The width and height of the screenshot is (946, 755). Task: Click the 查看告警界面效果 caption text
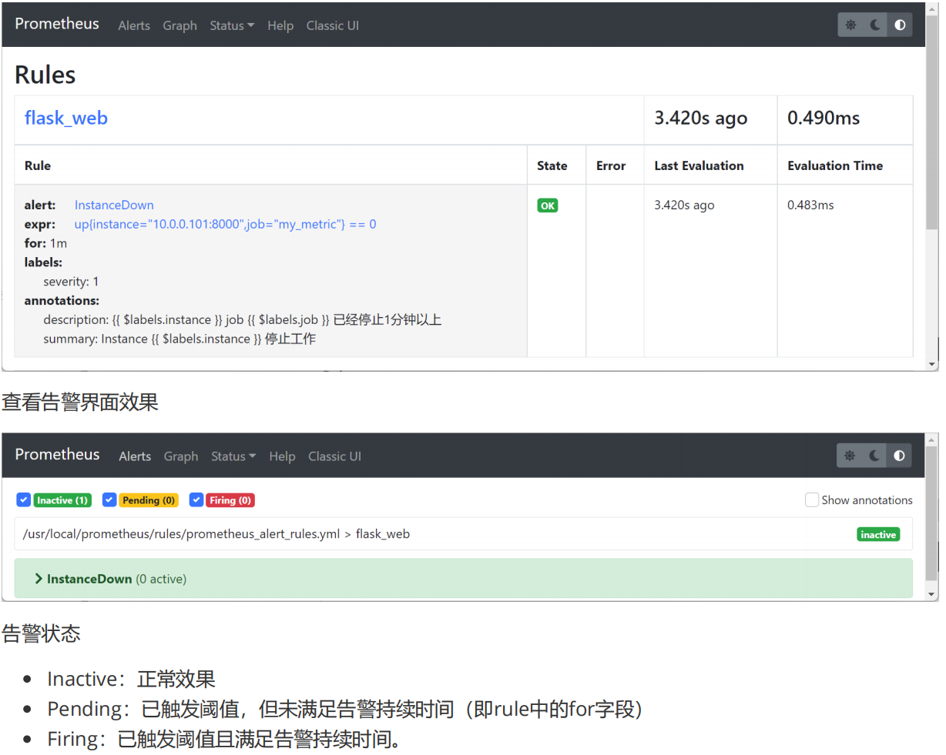point(80,402)
